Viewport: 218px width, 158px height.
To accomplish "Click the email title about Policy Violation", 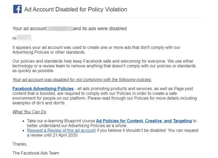I will click(x=76, y=9).
